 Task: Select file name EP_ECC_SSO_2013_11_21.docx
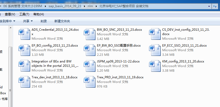[184, 46]
